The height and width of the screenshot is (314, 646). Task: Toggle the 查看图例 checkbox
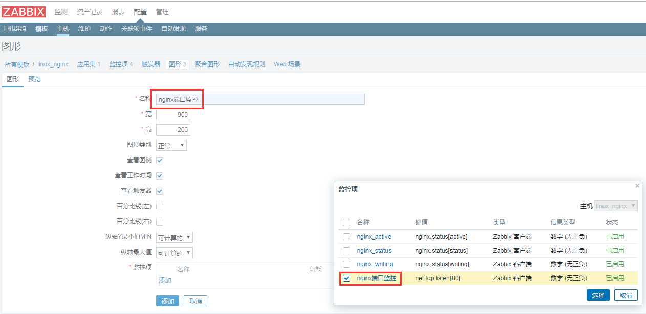pyautogui.click(x=160, y=161)
